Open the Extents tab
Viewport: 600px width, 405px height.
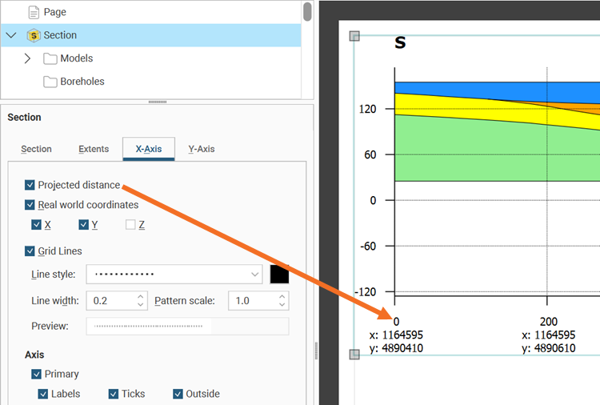pos(94,149)
